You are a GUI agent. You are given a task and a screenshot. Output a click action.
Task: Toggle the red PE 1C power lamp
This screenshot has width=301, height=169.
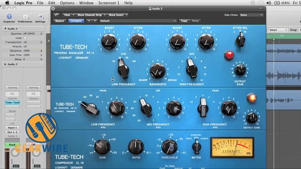tap(229, 55)
